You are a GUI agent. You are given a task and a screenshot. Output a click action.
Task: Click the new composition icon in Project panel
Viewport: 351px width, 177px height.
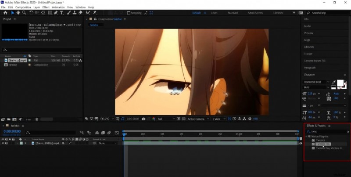coord(14,119)
